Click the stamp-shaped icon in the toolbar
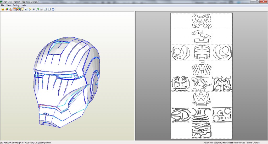The height and width of the screenshot is (144, 268). coord(10,9)
